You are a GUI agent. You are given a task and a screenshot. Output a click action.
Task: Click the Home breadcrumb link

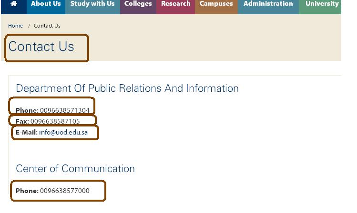click(15, 26)
